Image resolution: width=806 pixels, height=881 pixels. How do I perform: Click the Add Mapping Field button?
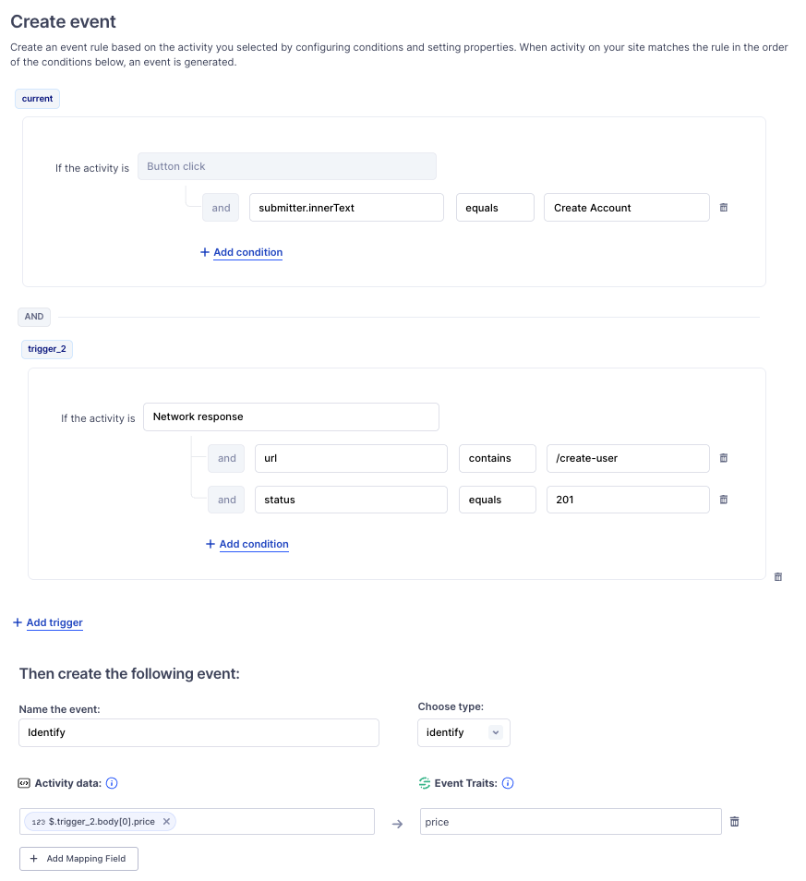coord(78,858)
